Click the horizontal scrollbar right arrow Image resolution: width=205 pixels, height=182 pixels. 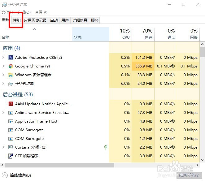pos(197,165)
